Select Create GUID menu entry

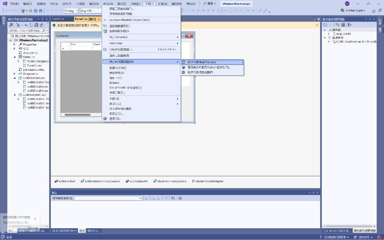coord(141,68)
